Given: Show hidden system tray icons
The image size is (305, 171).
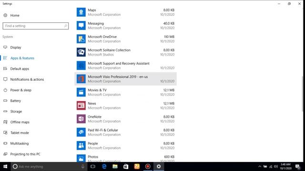Looking at the screenshot, I should (259, 167).
